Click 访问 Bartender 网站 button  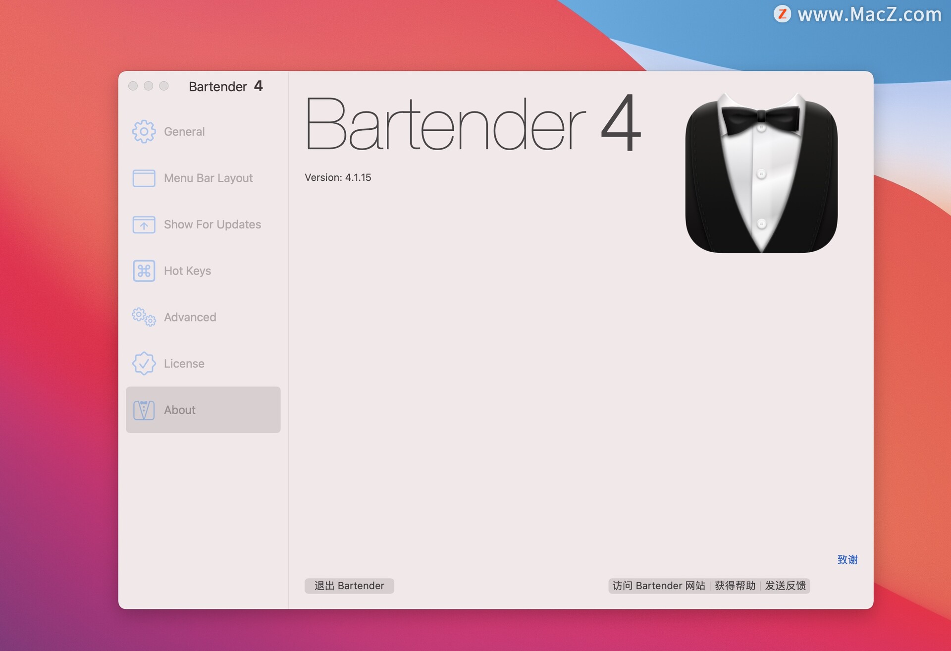tap(658, 586)
